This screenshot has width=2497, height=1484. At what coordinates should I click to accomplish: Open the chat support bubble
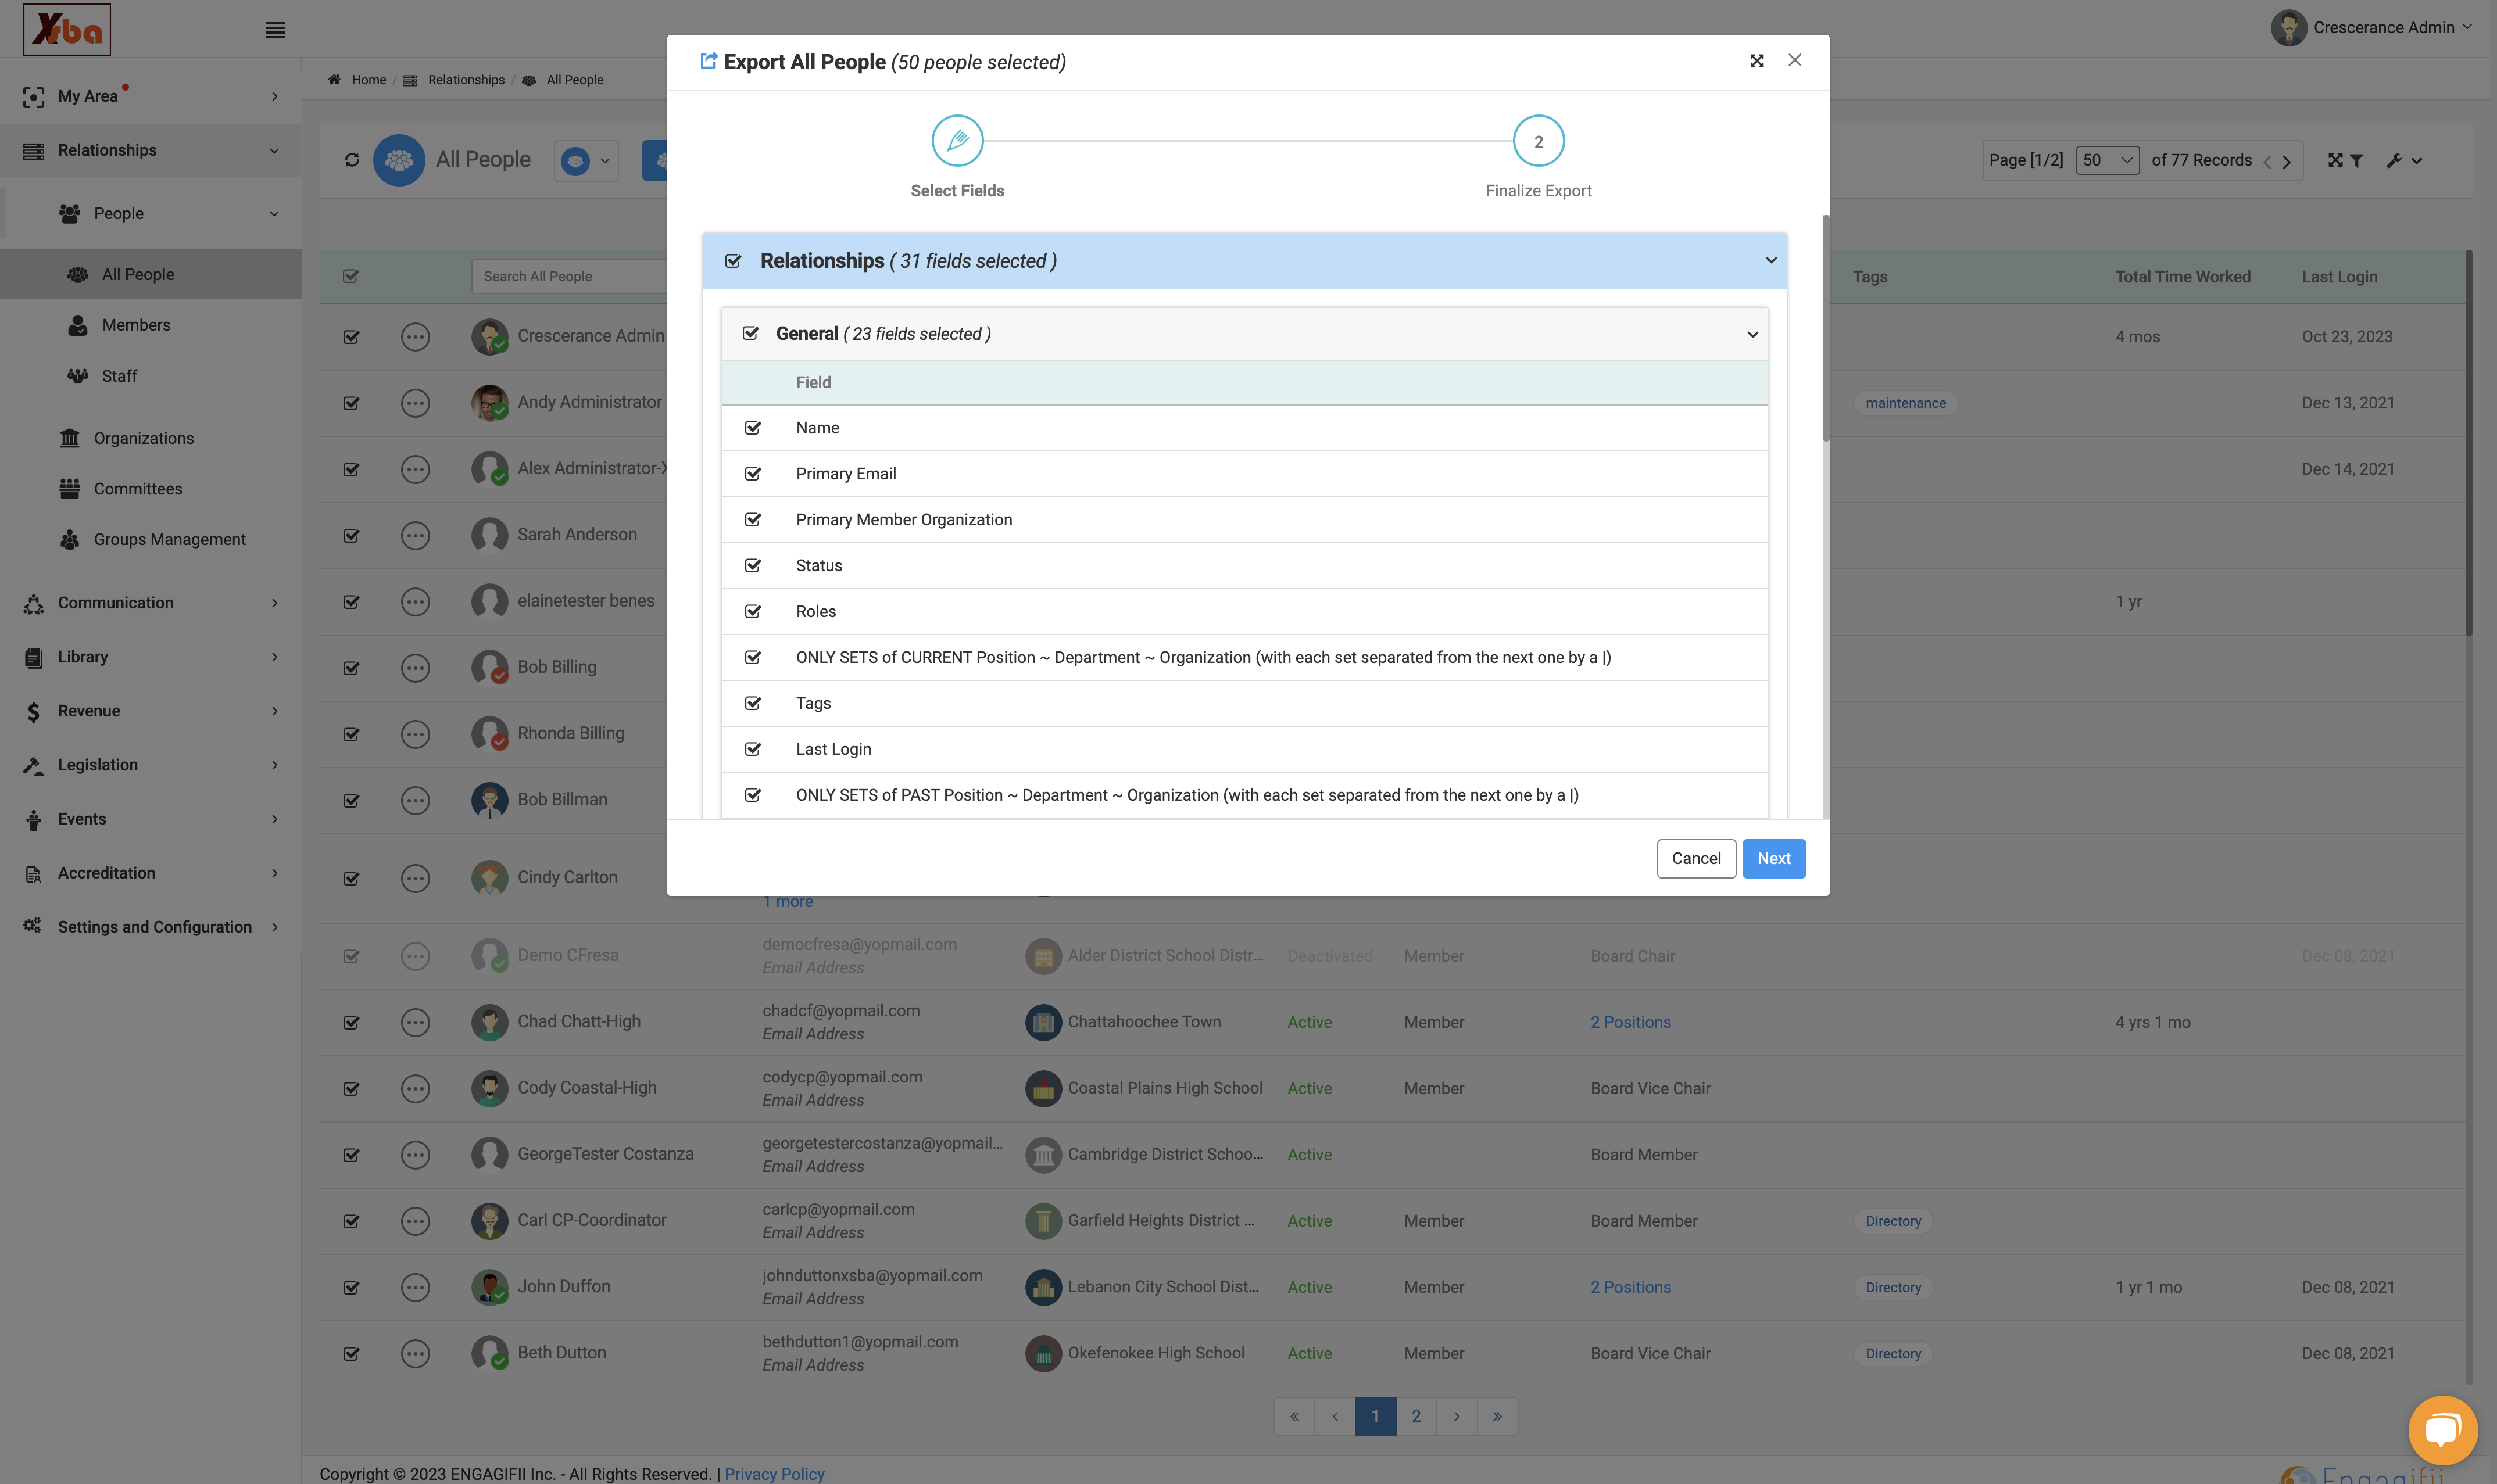click(2442, 1429)
